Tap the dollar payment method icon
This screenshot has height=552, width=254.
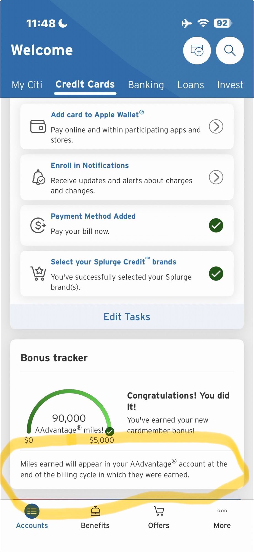pyautogui.click(x=38, y=225)
